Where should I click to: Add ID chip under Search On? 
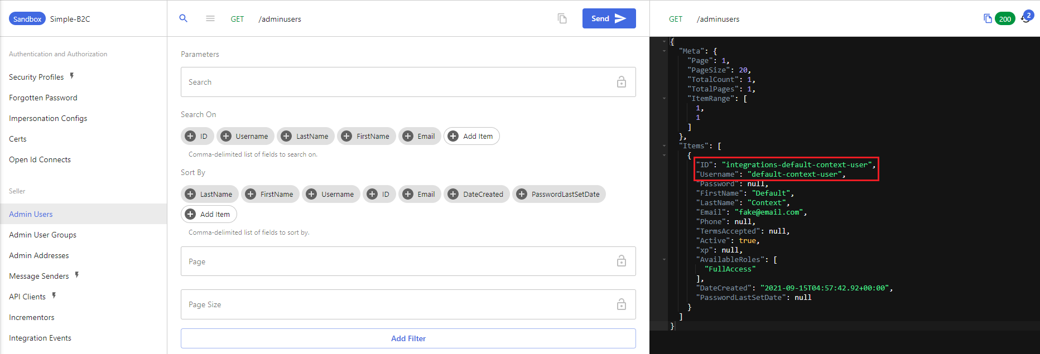[197, 136]
